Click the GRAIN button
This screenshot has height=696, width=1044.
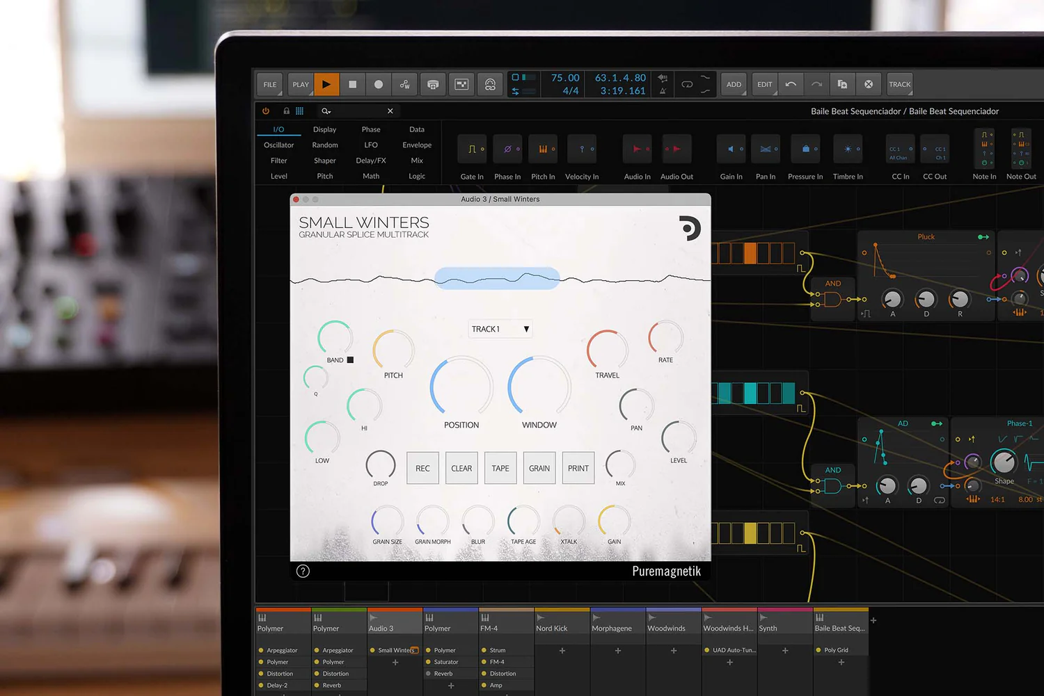click(x=539, y=468)
